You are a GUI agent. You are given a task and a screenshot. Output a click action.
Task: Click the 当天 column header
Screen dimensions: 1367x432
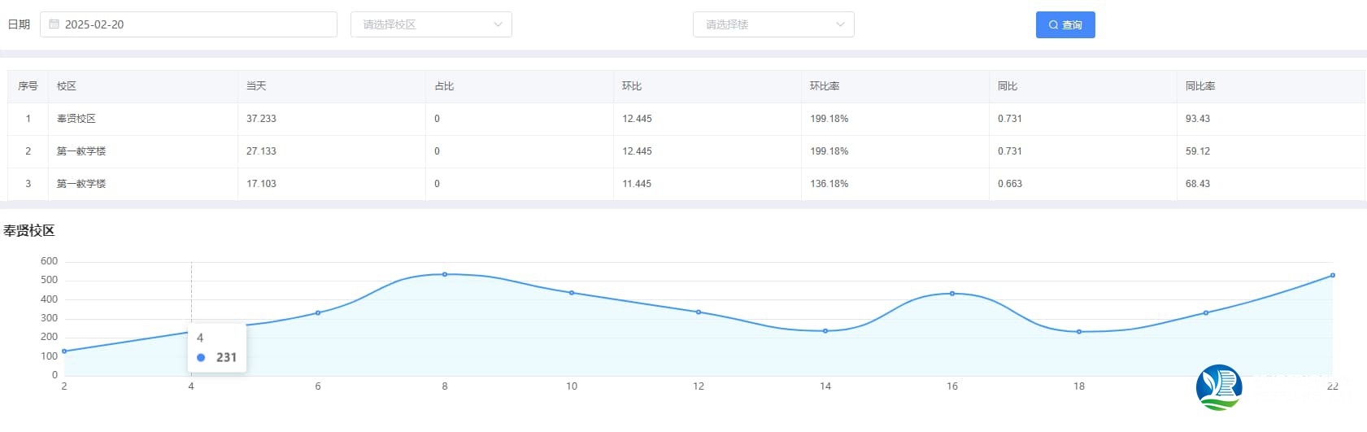(x=256, y=86)
